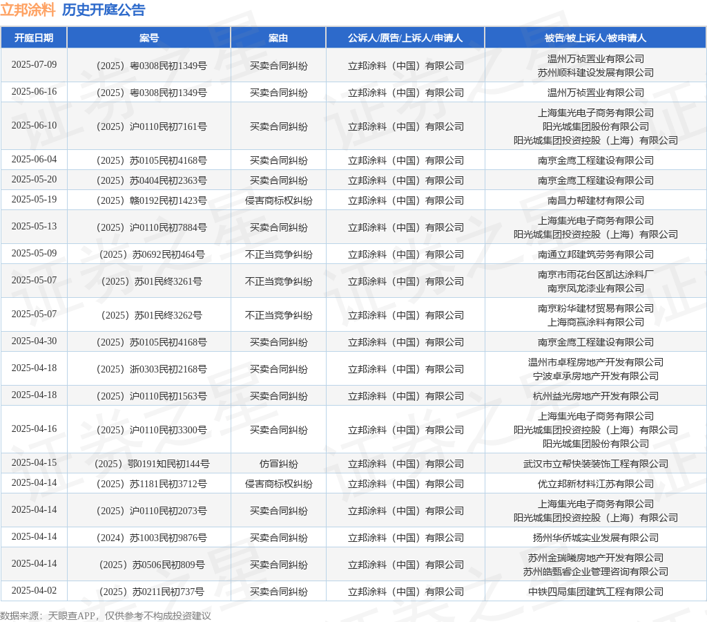
Task: Click the 仿冒纠纷 case cause cell
Action: pos(279,464)
